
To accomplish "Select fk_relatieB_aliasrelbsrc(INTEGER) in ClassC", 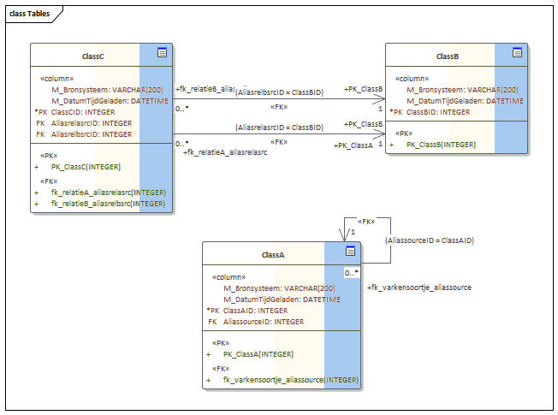I will [108, 204].
